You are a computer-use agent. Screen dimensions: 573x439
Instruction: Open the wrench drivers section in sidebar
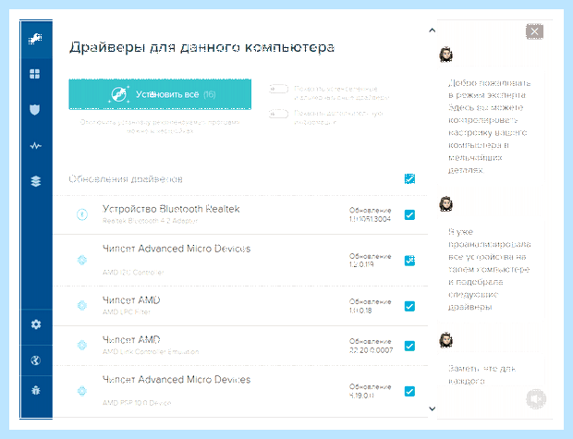[x=35, y=39]
